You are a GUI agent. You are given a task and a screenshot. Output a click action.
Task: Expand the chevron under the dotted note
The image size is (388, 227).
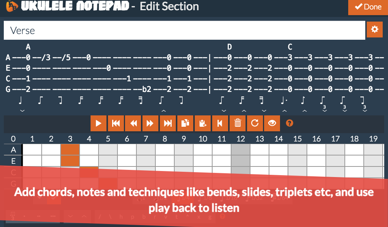pyautogui.click(x=284, y=110)
